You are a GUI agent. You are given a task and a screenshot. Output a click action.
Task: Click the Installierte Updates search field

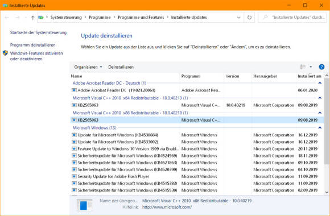(x=292, y=17)
